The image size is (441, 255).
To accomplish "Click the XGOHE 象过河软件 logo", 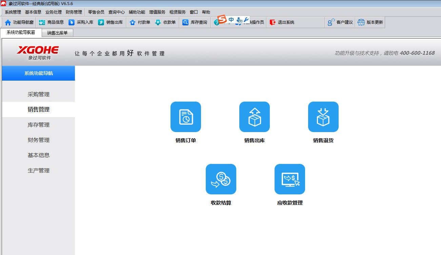I will coord(38,52).
